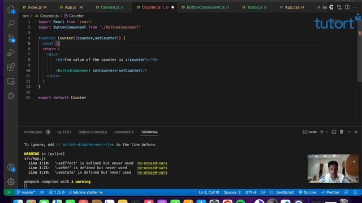Open the OUTPUT panel tab
362x203 pixels.
tap(64, 132)
